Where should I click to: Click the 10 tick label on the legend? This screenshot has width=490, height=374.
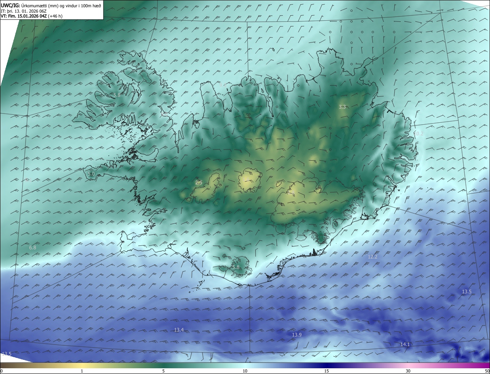pos(245,371)
